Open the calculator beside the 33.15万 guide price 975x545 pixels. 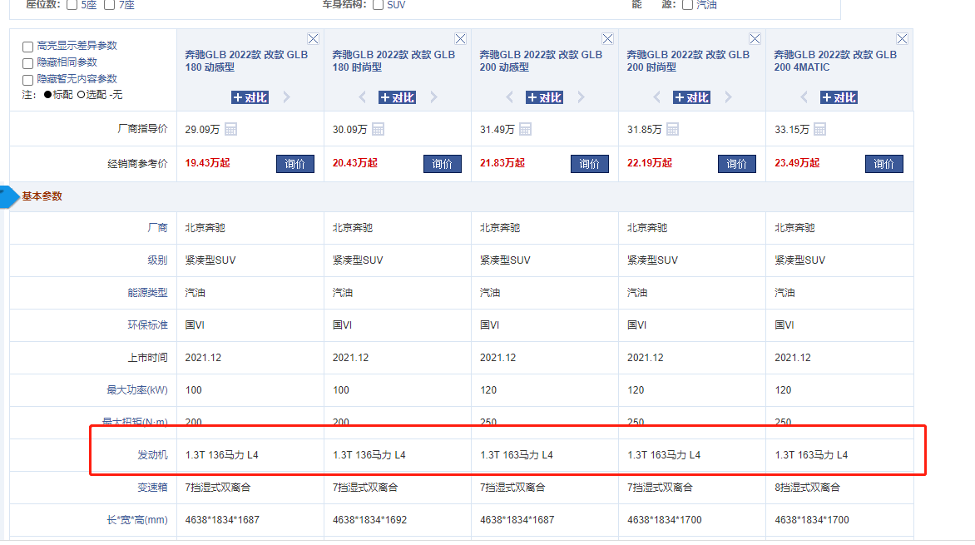point(820,128)
